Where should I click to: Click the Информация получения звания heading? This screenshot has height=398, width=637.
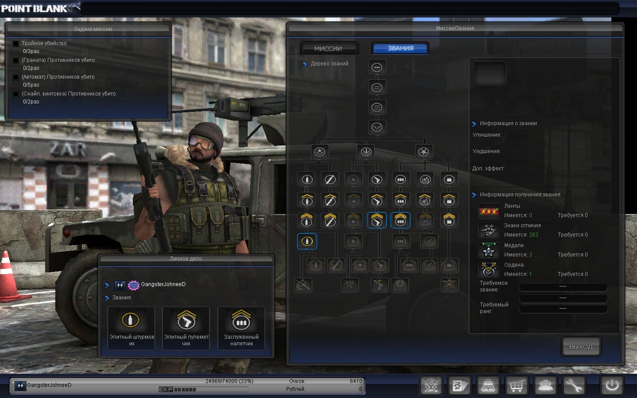[x=520, y=195]
